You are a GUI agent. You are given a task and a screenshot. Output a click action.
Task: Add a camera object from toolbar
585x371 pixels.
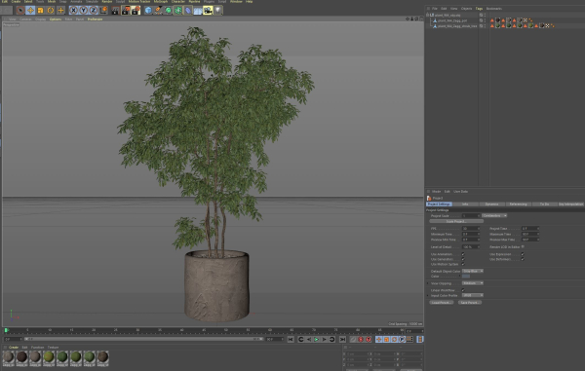pyautogui.click(x=208, y=11)
